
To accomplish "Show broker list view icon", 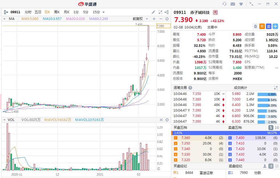I will click(x=271, y=166).
